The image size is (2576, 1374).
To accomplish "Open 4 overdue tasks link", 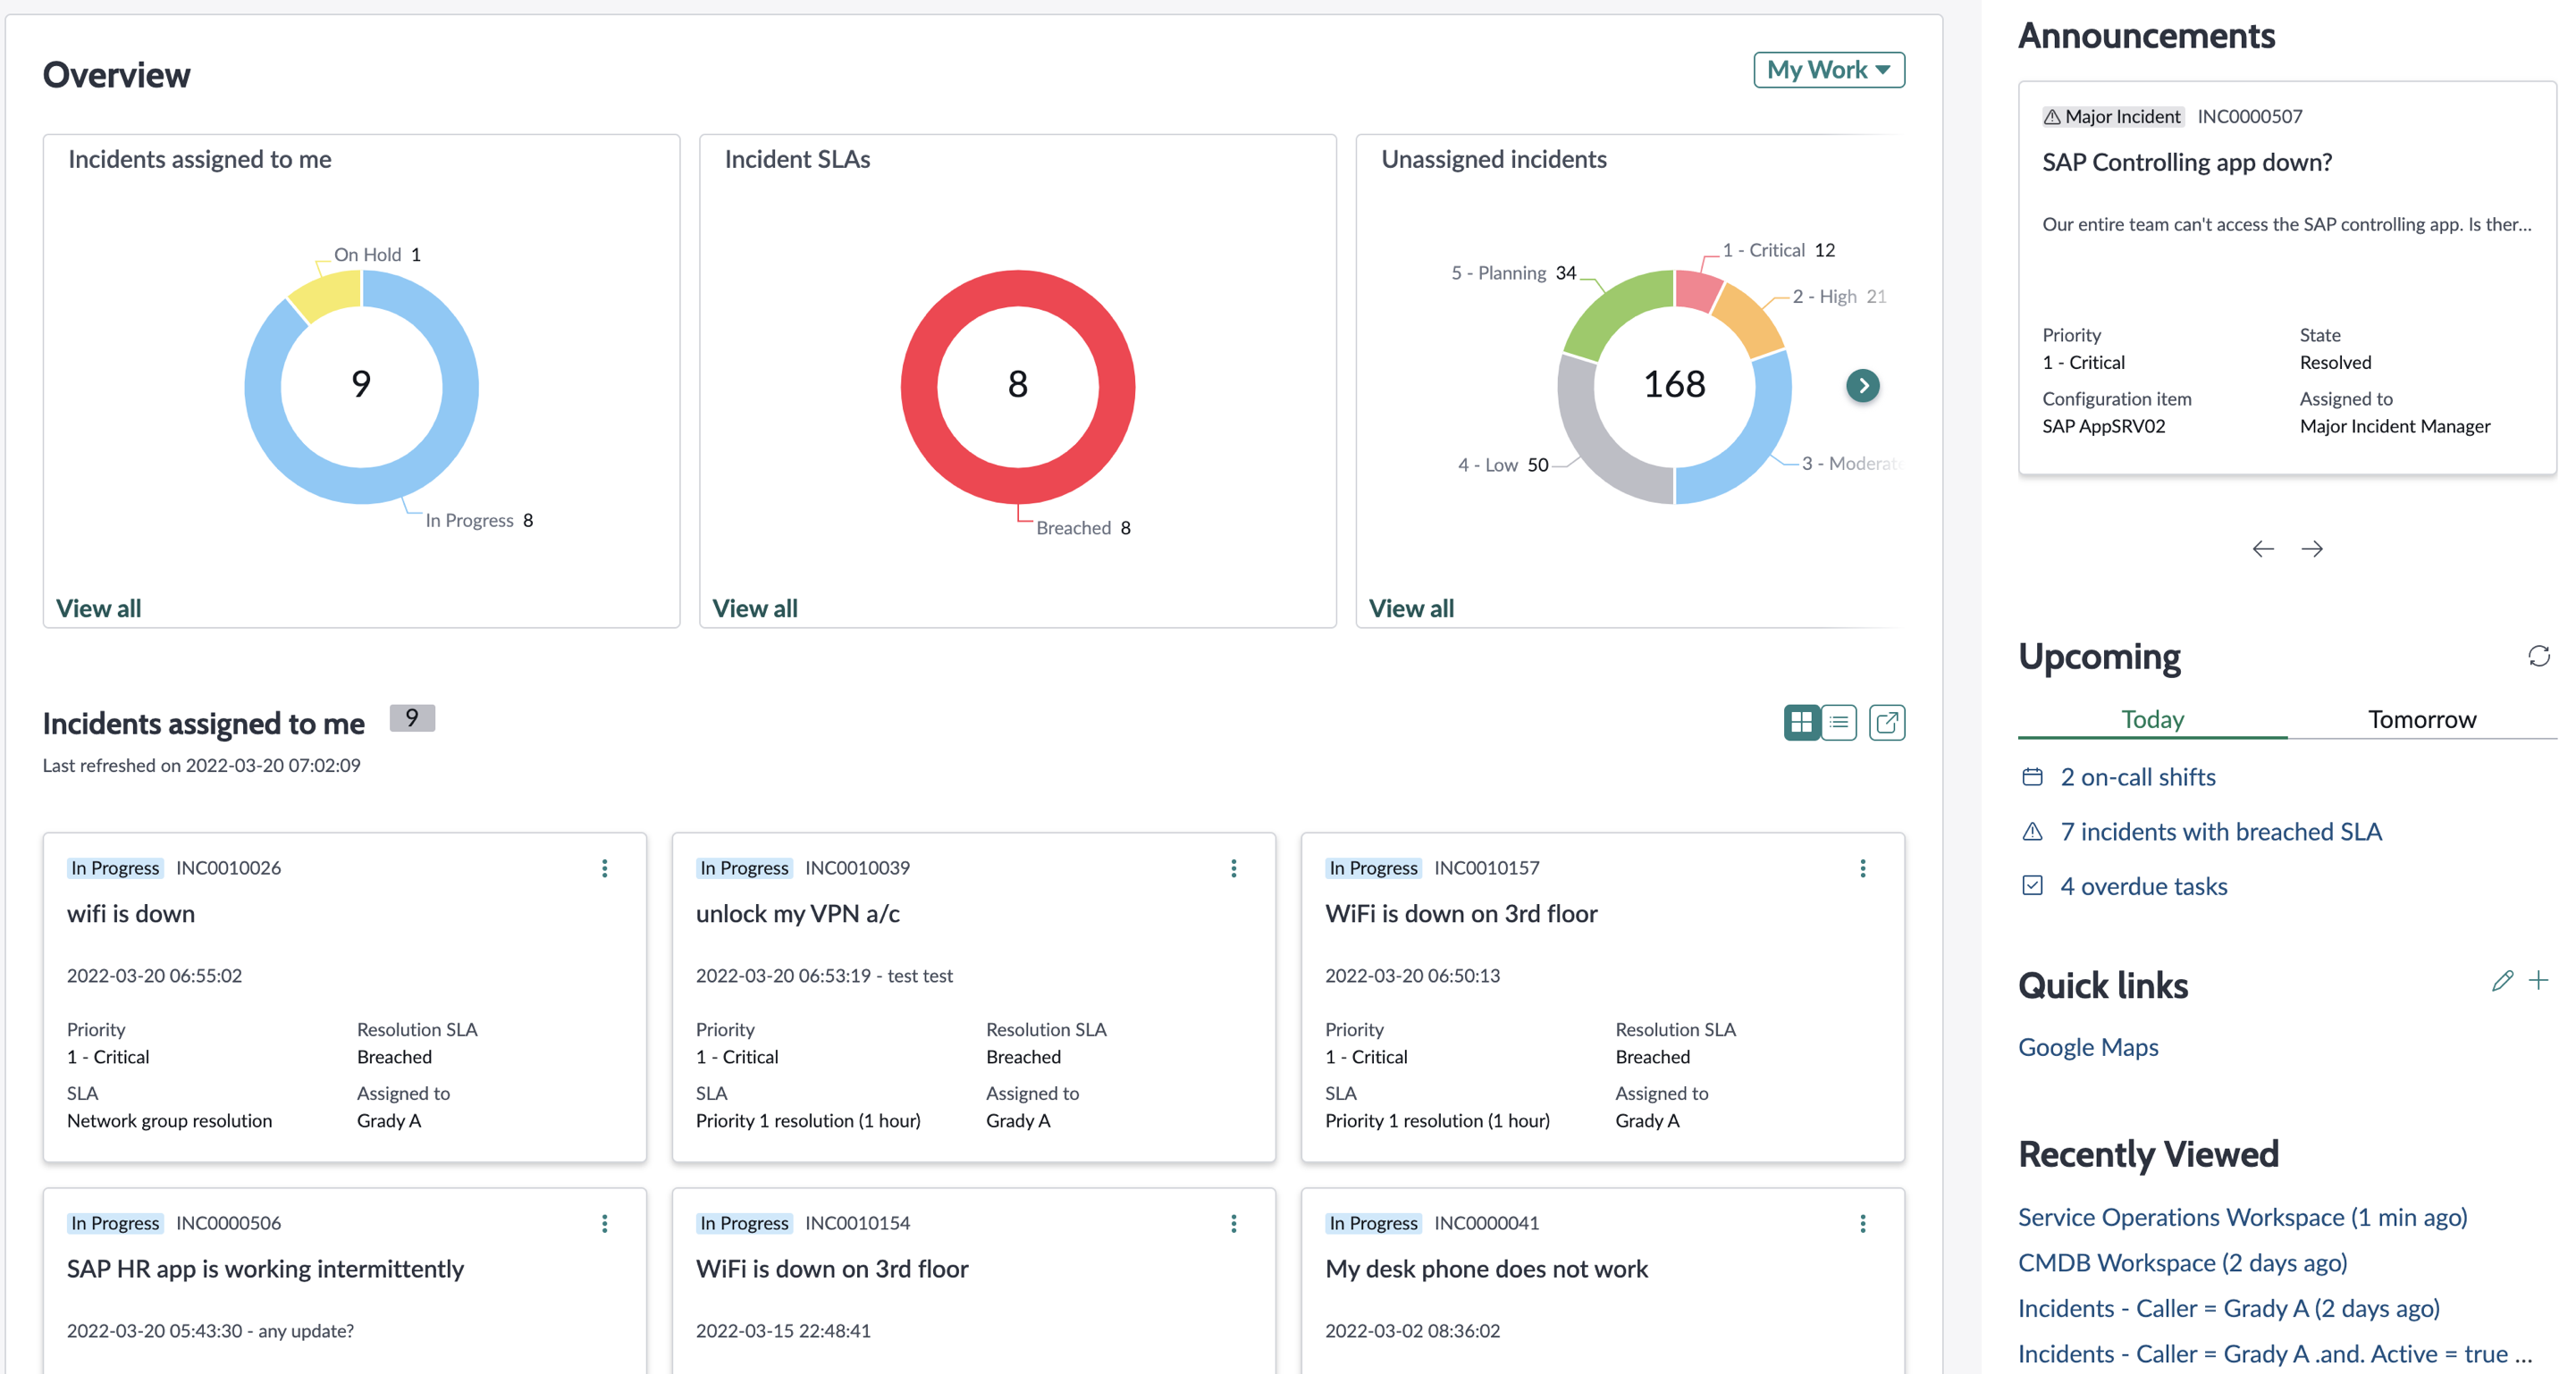I will (x=2144, y=886).
